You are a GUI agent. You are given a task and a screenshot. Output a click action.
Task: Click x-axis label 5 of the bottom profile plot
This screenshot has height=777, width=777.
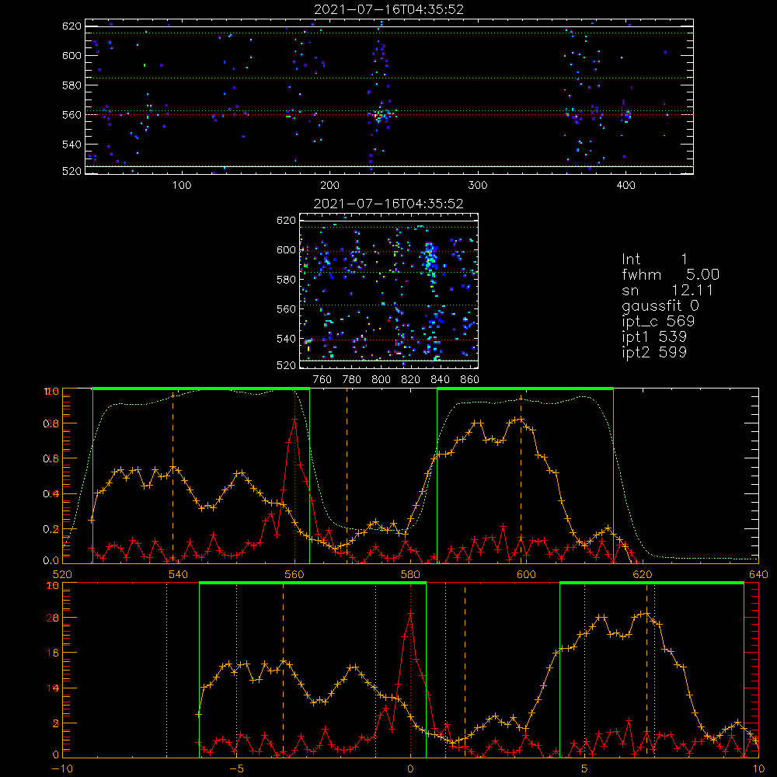(x=585, y=769)
